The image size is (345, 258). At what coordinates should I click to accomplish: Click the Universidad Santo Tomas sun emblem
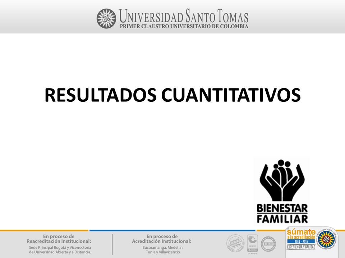pyautogui.click(x=106, y=18)
